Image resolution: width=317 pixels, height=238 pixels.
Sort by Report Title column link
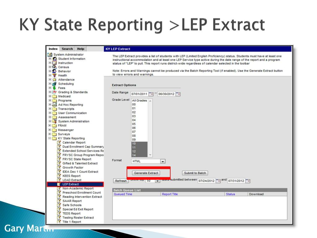point(170,194)
